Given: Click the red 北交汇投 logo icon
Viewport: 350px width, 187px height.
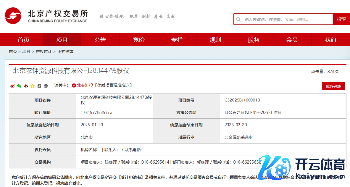Looking at the screenshot, I should [74, 85].
